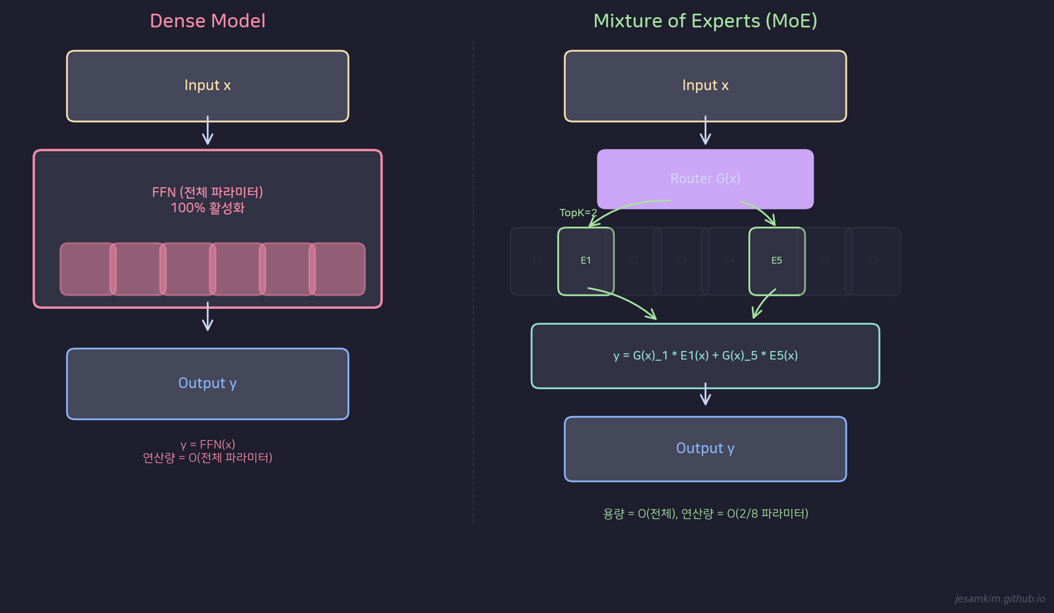
Task: Click the purple Router G(x) box
Action: pos(705,179)
